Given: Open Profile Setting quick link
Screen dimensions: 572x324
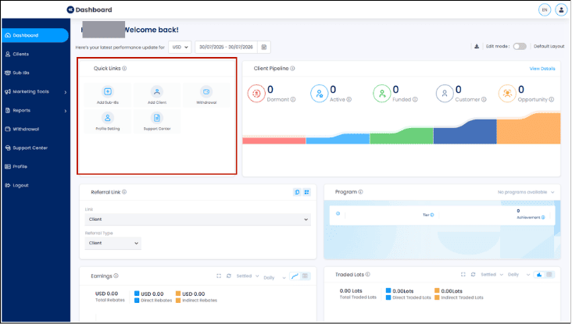Looking at the screenshot, I should pos(108,121).
